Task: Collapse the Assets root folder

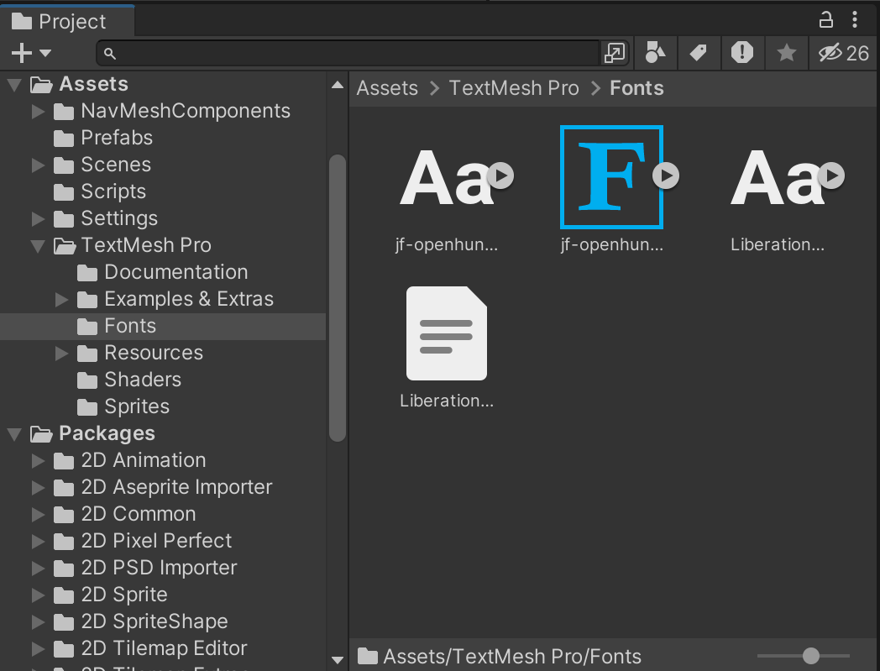Action: tap(14, 85)
